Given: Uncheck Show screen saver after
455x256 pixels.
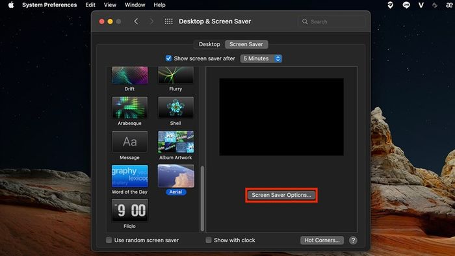Looking at the screenshot, I should pyautogui.click(x=168, y=58).
